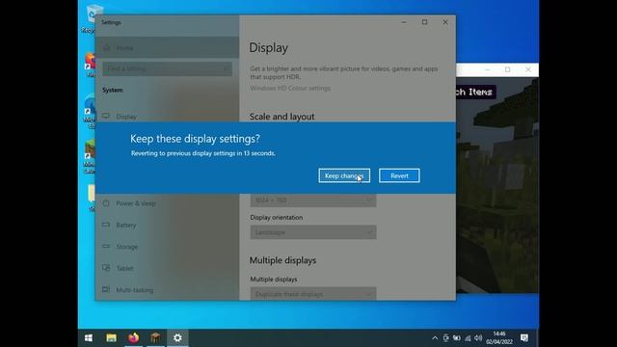Screen dimensions: 617x347
Task: Maximize the Settings window
Action: pos(424,22)
